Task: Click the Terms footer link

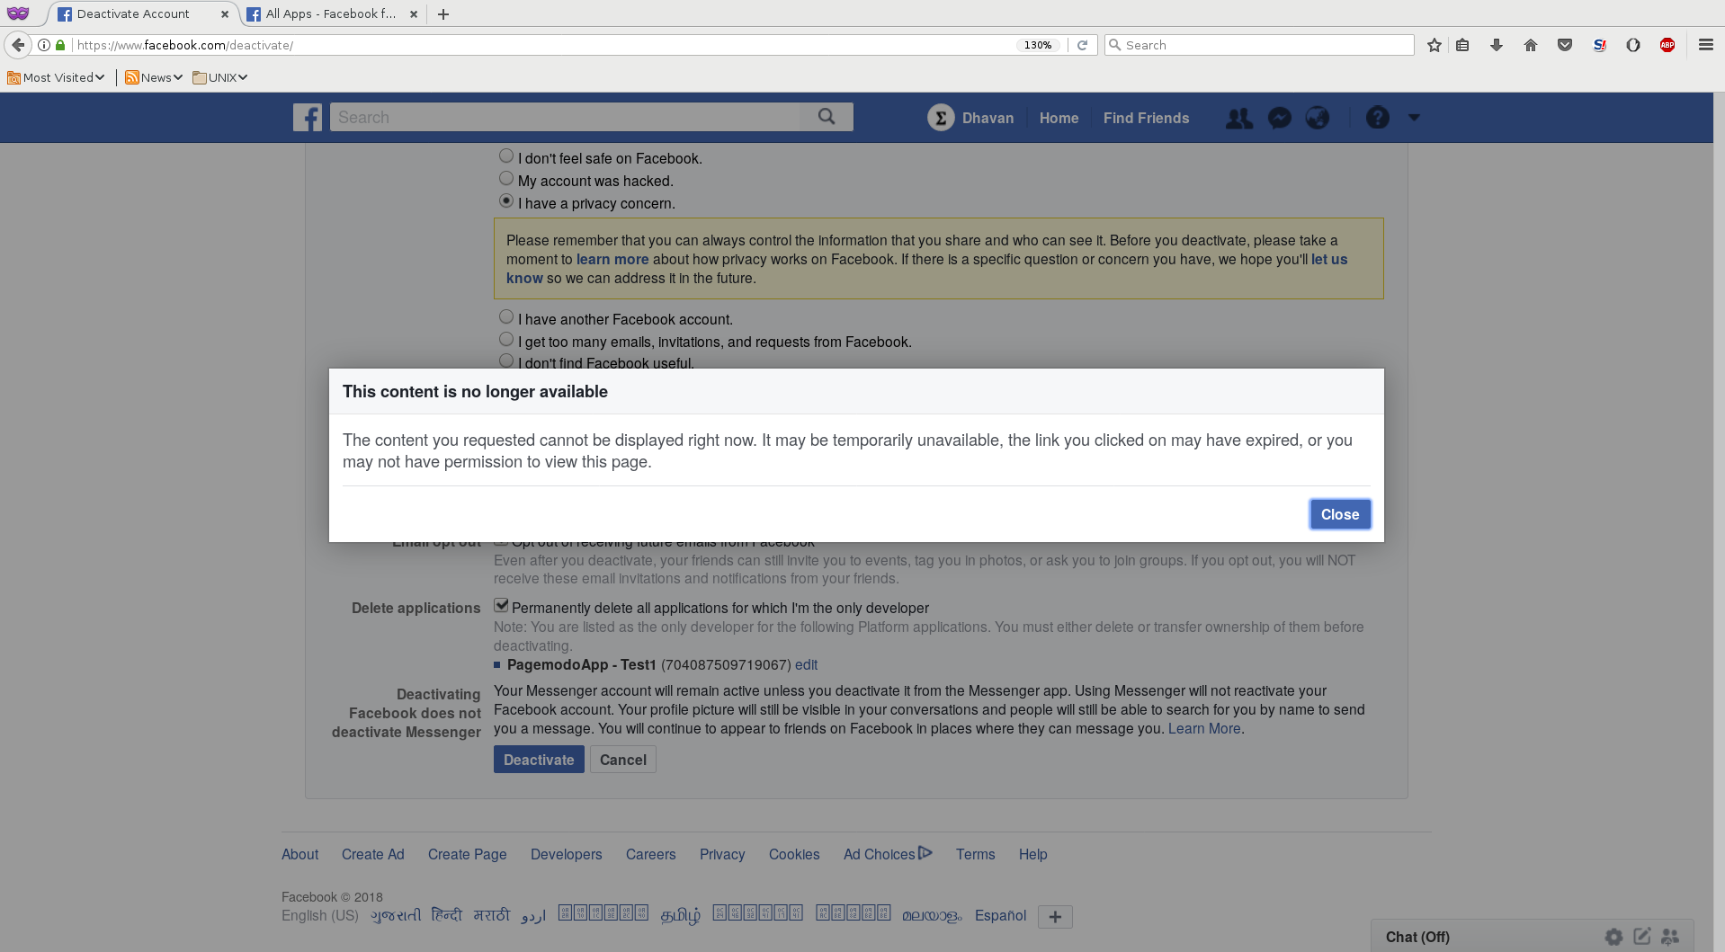Action: click(x=975, y=854)
